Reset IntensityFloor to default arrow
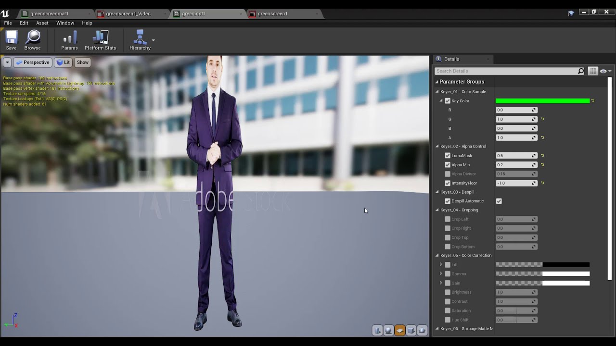616x346 pixels. 542,183
